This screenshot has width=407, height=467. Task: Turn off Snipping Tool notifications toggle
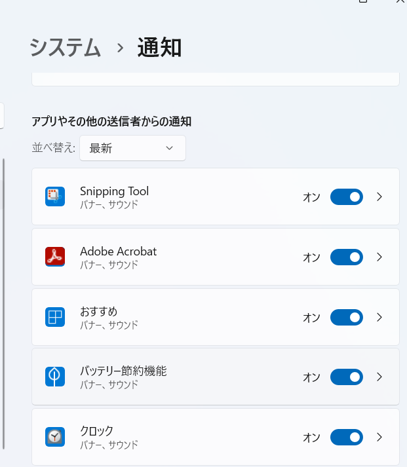point(346,196)
